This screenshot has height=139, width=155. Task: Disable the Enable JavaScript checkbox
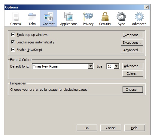point(13,50)
